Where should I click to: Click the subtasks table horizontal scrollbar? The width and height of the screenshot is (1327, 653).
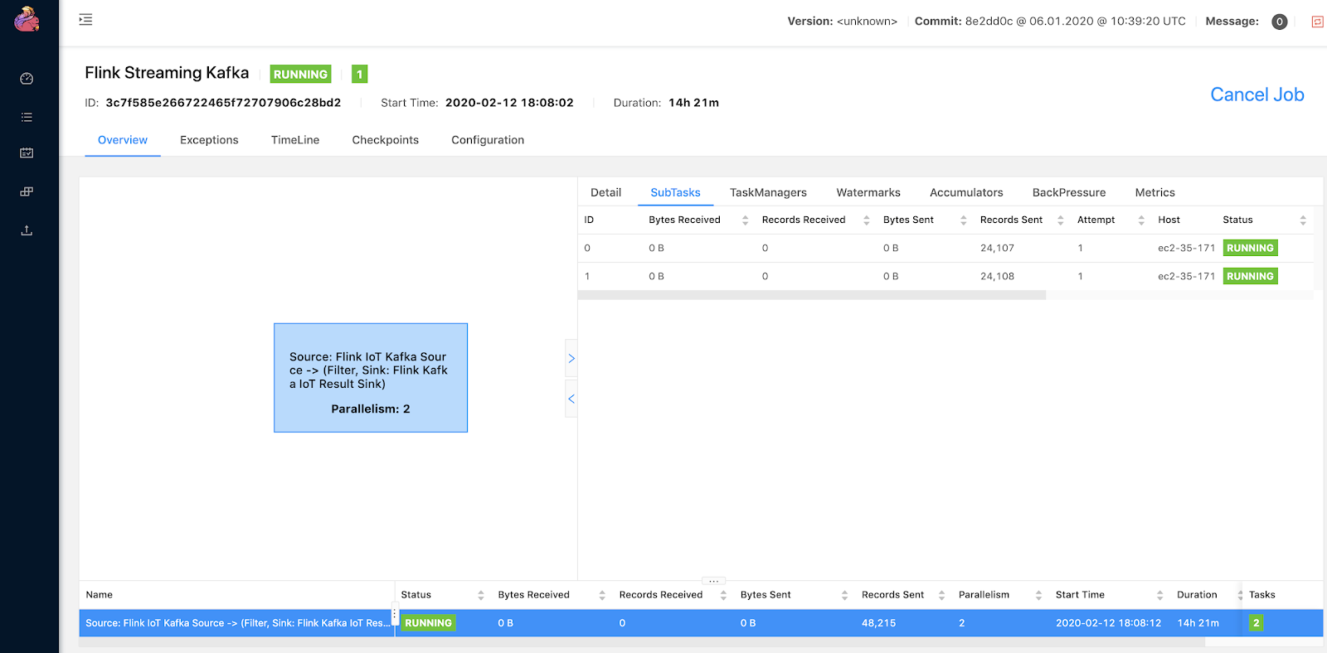(x=812, y=295)
